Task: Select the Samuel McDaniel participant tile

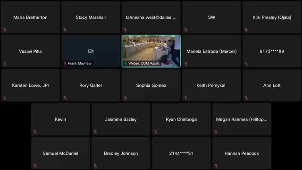Action: [x=60, y=153]
